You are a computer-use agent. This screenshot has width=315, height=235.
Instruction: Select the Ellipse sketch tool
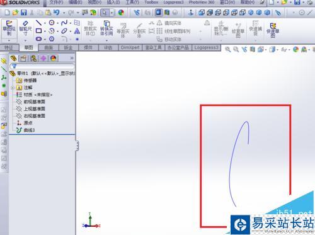(64, 31)
